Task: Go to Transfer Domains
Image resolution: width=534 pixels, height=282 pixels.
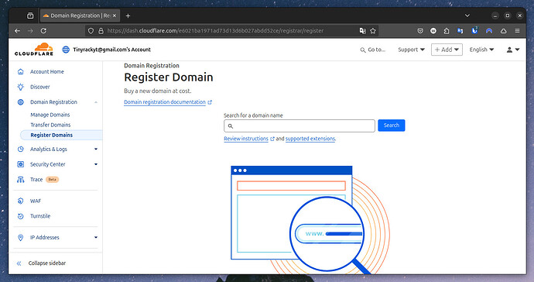Action: pyautogui.click(x=50, y=125)
